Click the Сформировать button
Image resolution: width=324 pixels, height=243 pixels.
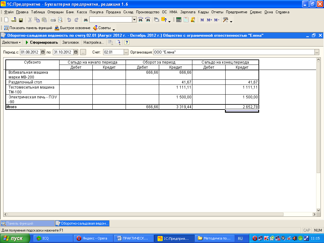(x=41, y=42)
